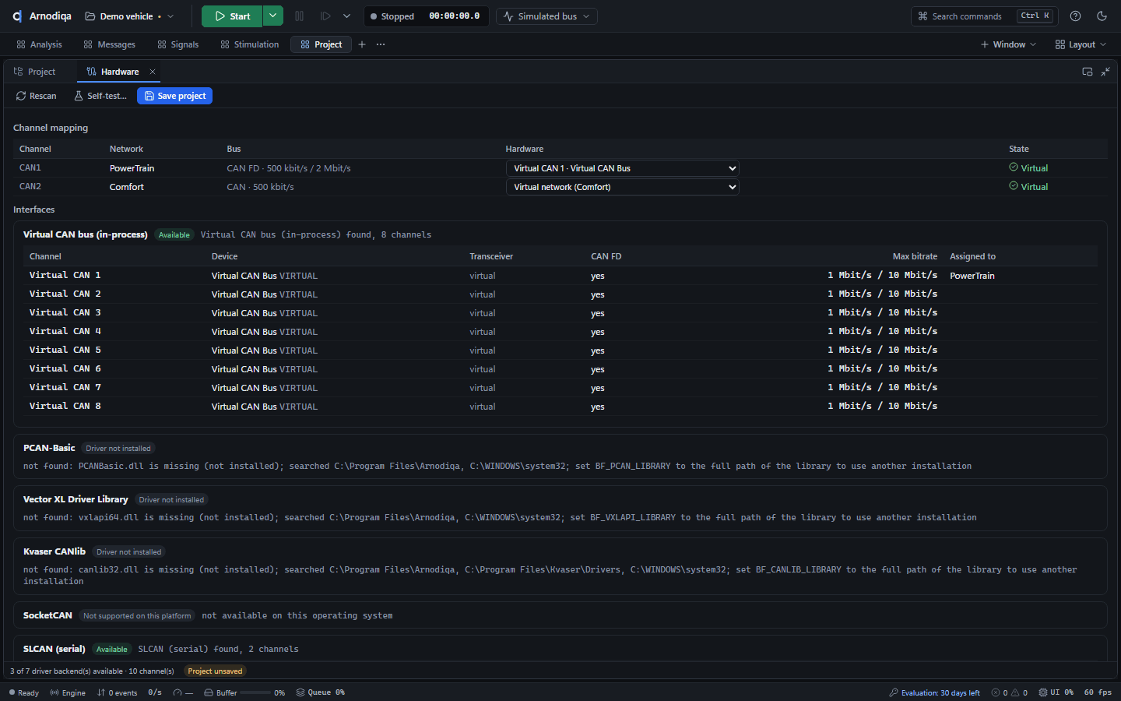Switch to the Analysis tab

39,44
